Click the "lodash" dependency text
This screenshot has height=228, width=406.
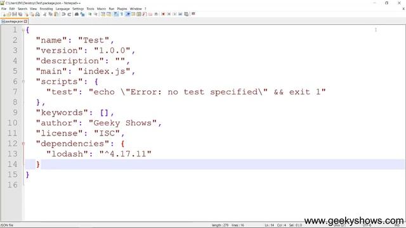point(67,154)
